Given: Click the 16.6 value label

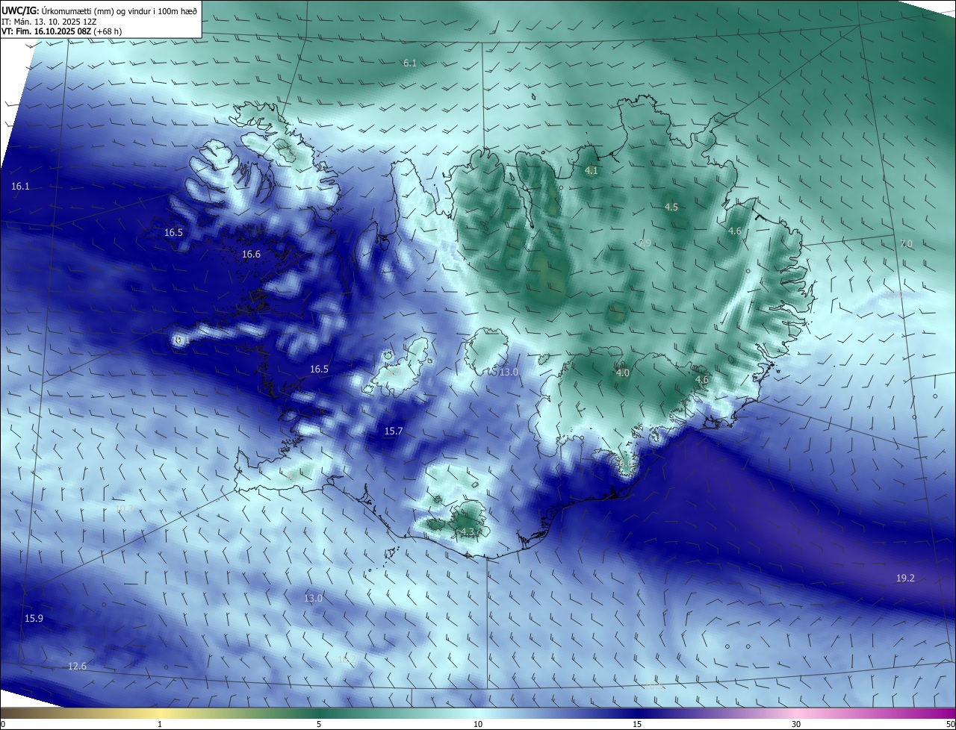Looking at the screenshot, I should (x=251, y=255).
